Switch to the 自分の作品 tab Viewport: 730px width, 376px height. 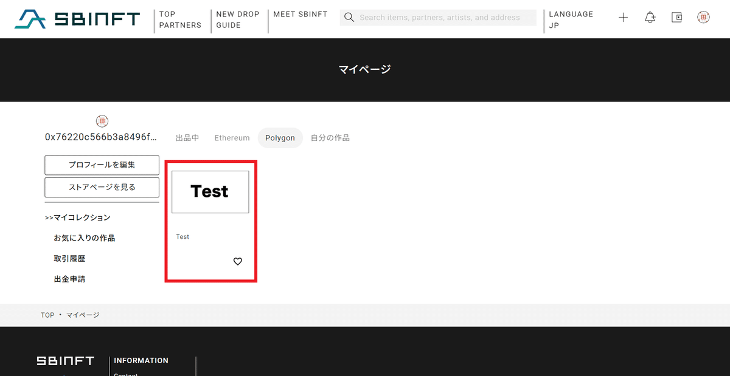pos(330,138)
